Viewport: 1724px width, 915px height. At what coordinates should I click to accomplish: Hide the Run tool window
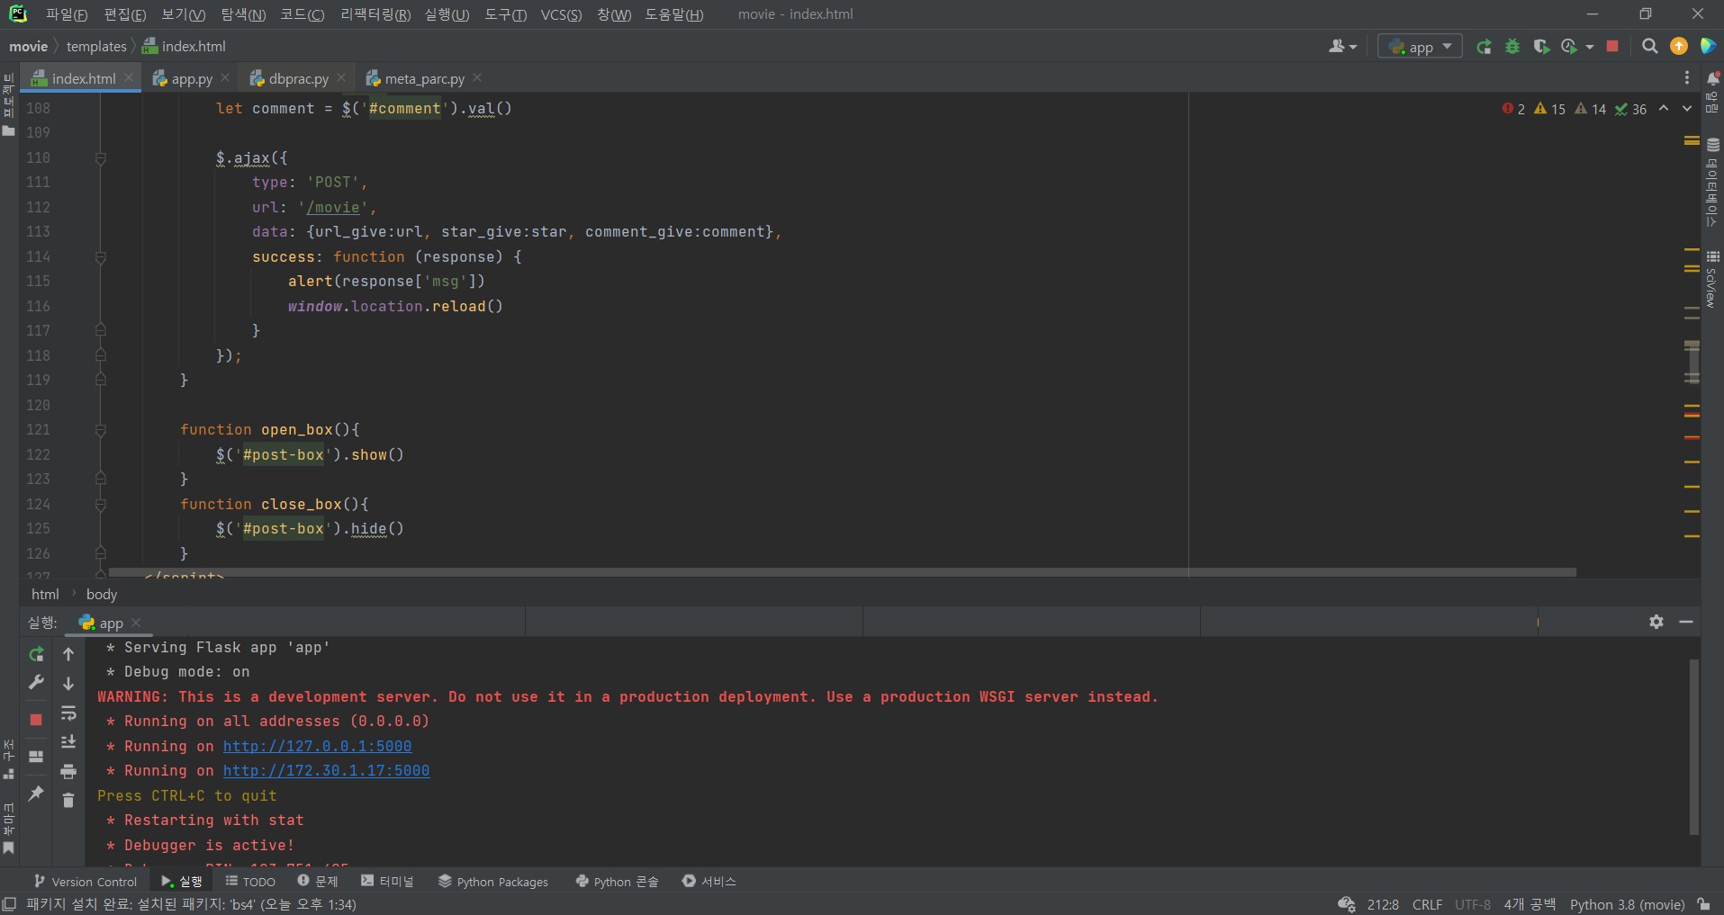[x=1686, y=622]
